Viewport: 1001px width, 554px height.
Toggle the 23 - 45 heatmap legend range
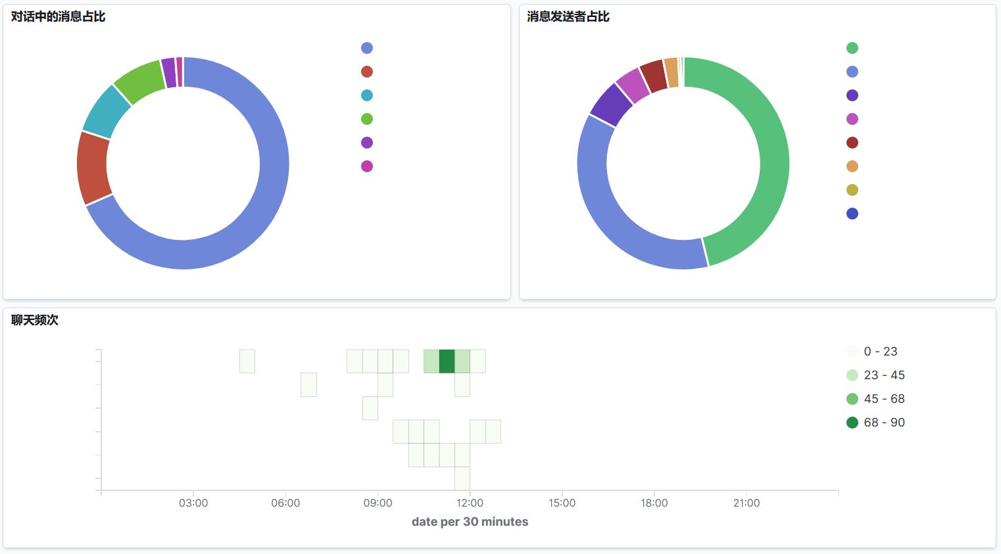point(884,375)
